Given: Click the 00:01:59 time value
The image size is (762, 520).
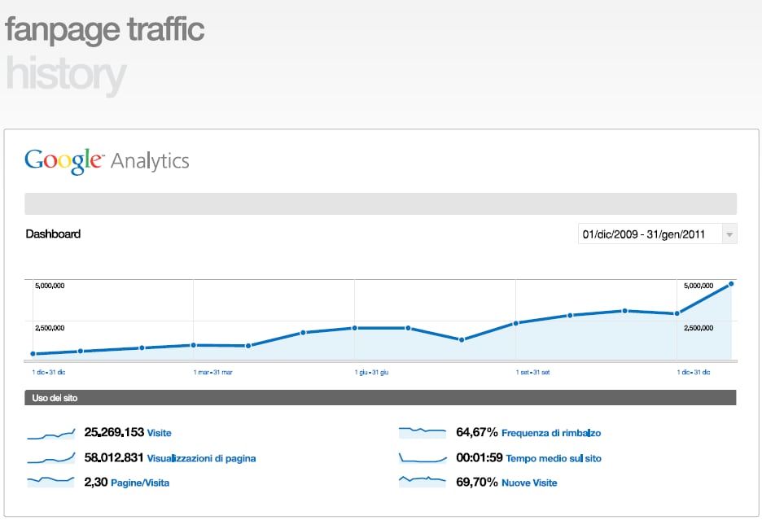Looking at the screenshot, I should pyautogui.click(x=480, y=457).
